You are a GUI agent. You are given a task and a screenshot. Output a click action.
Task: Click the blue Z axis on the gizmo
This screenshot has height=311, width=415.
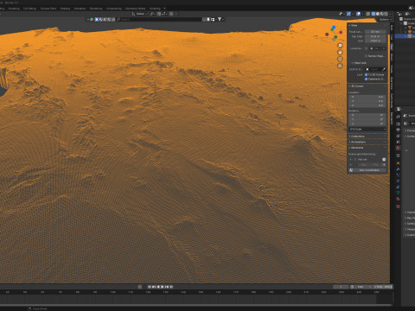pyautogui.click(x=334, y=28)
